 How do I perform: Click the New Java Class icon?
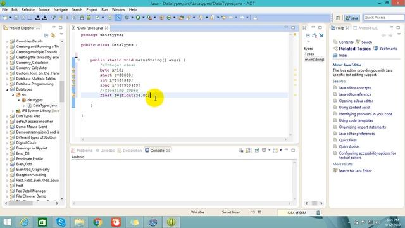169,18
